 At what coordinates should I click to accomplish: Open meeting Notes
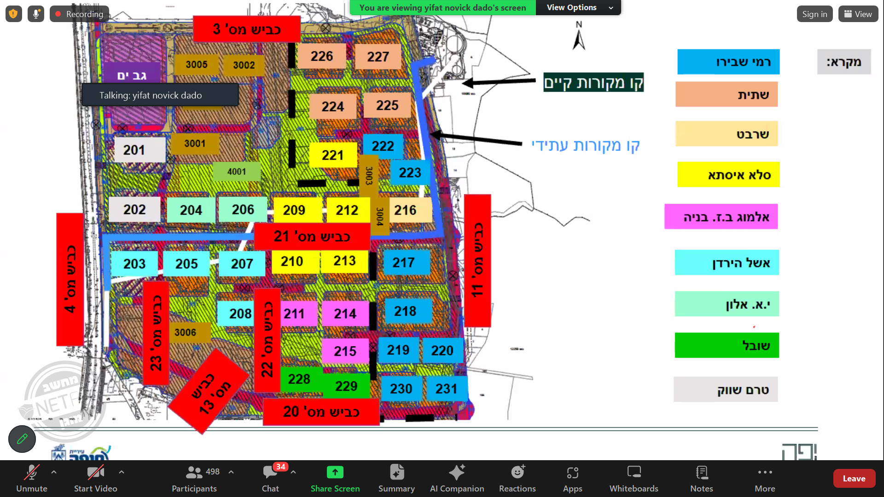click(701, 479)
